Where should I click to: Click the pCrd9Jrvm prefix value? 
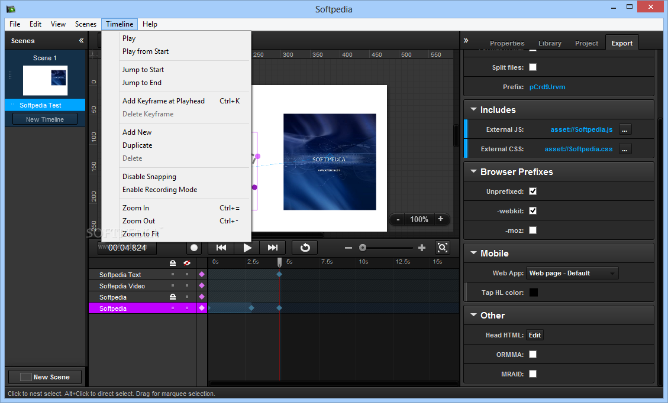pos(547,87)
